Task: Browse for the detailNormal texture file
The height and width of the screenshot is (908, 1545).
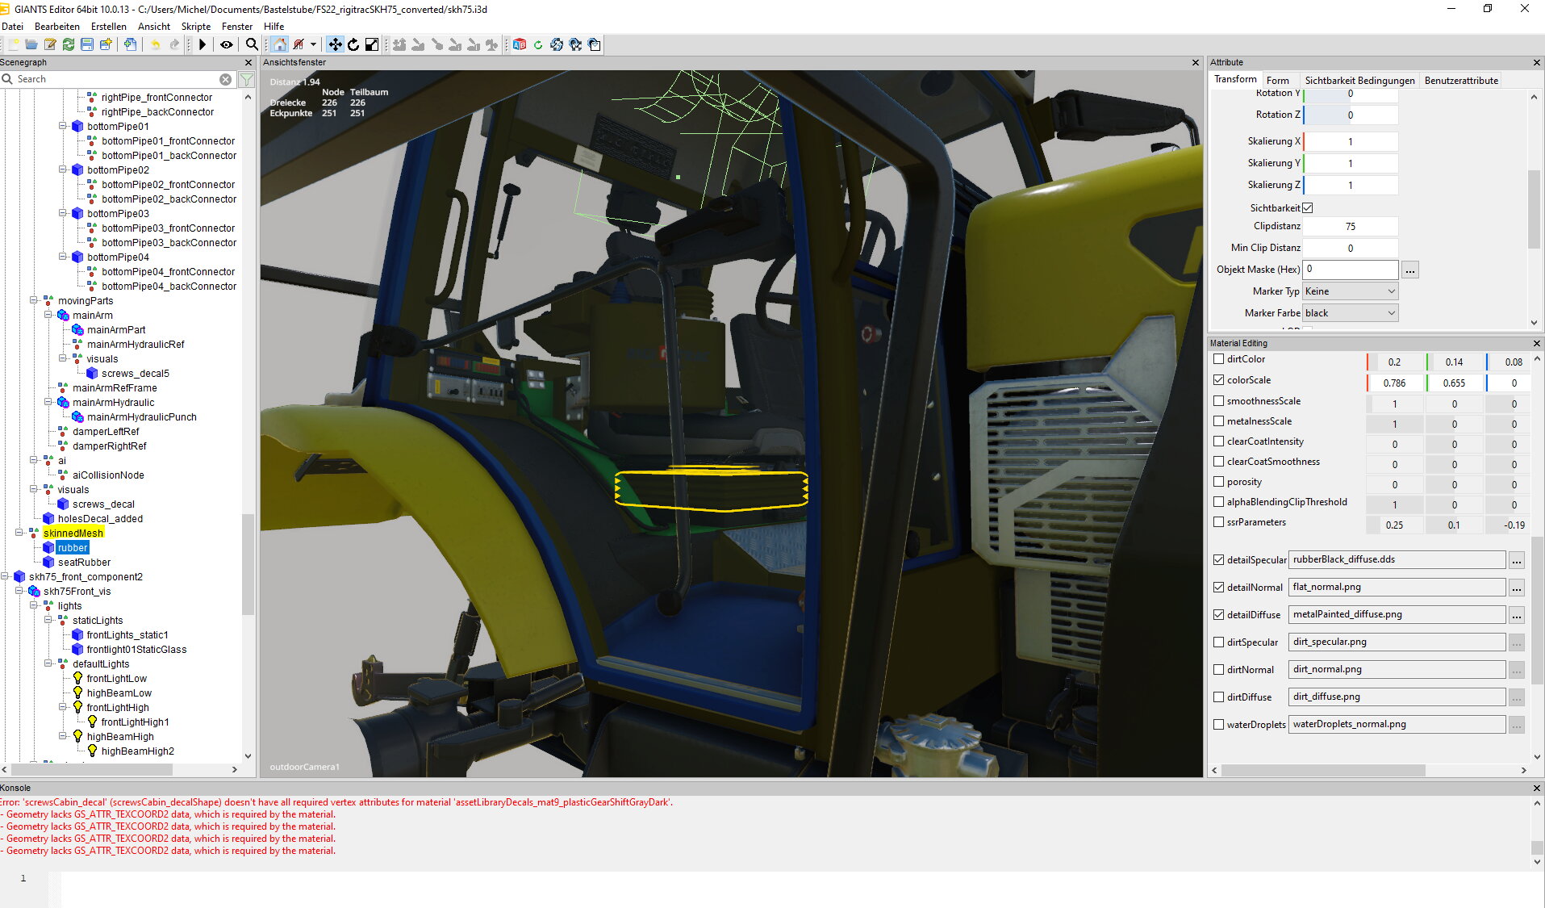Action: (x=1517, y=588)
